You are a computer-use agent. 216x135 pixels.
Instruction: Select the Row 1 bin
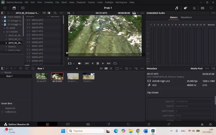pyautogui.click(x=16, y=76)
